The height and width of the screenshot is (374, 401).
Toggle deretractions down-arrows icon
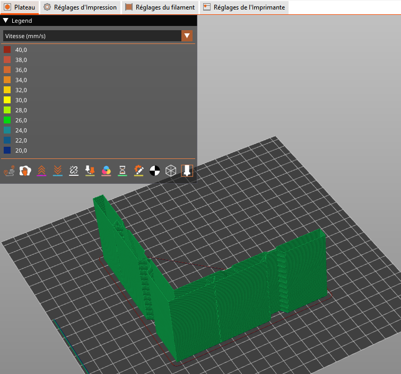[57, 171]
